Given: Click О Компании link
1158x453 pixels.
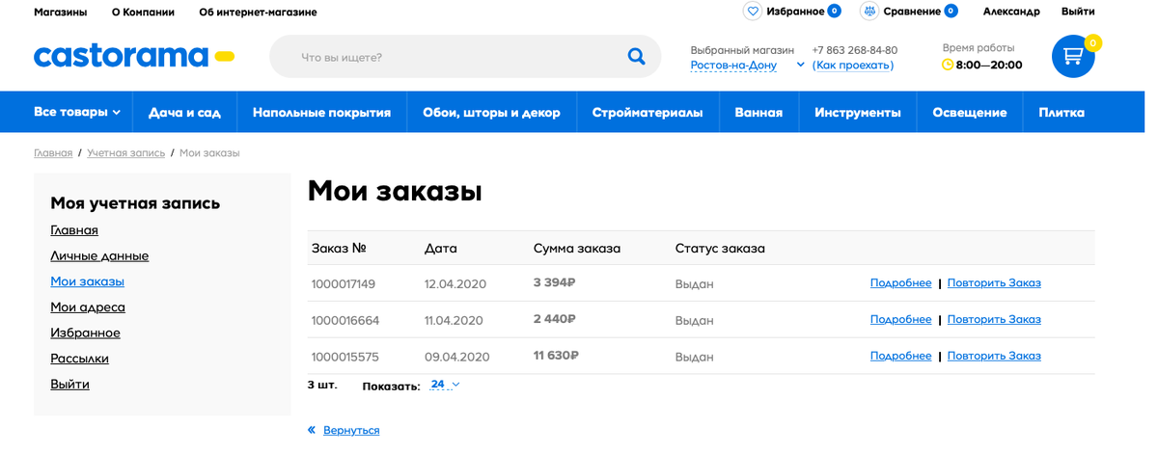Looking at the screenshot, I should click(x=143, y=12).
